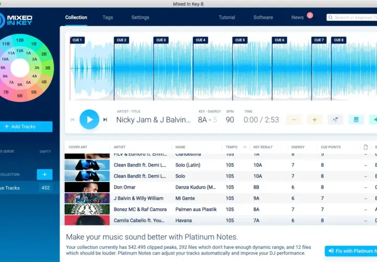The image size is (377, 262).
Task: Click key result "8B" in Don Omar row
Action: tap(256, 187)
